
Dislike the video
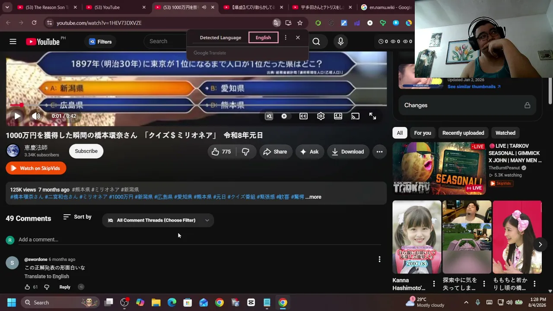[245, 152]
